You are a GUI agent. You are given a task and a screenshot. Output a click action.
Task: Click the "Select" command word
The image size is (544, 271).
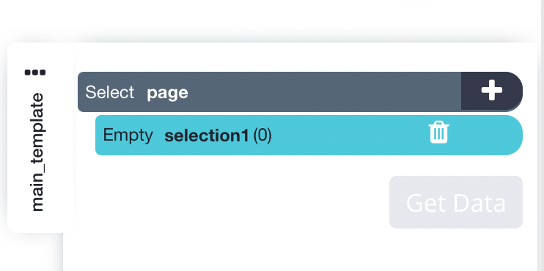(110, 92)
